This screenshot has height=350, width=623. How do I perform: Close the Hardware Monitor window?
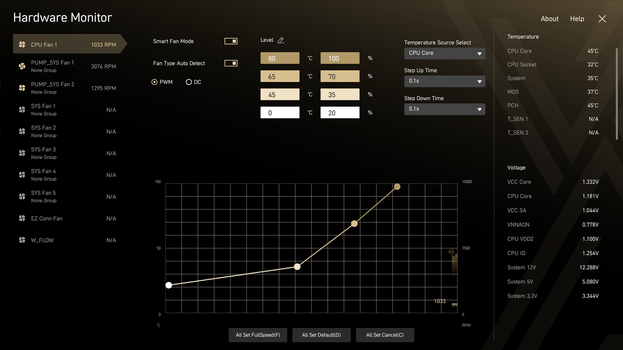602,19
